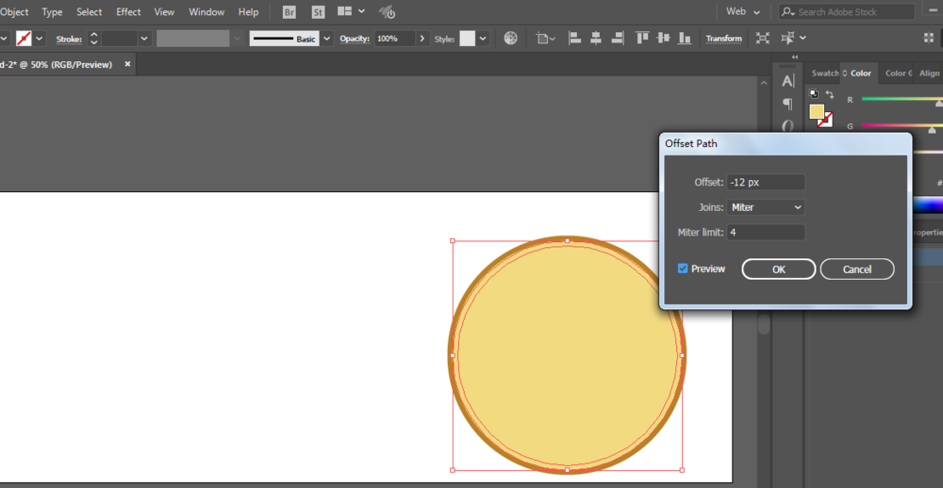Open the Joins Miter dropdown
This screenshot has width=943, height=488.
[766, 207]
